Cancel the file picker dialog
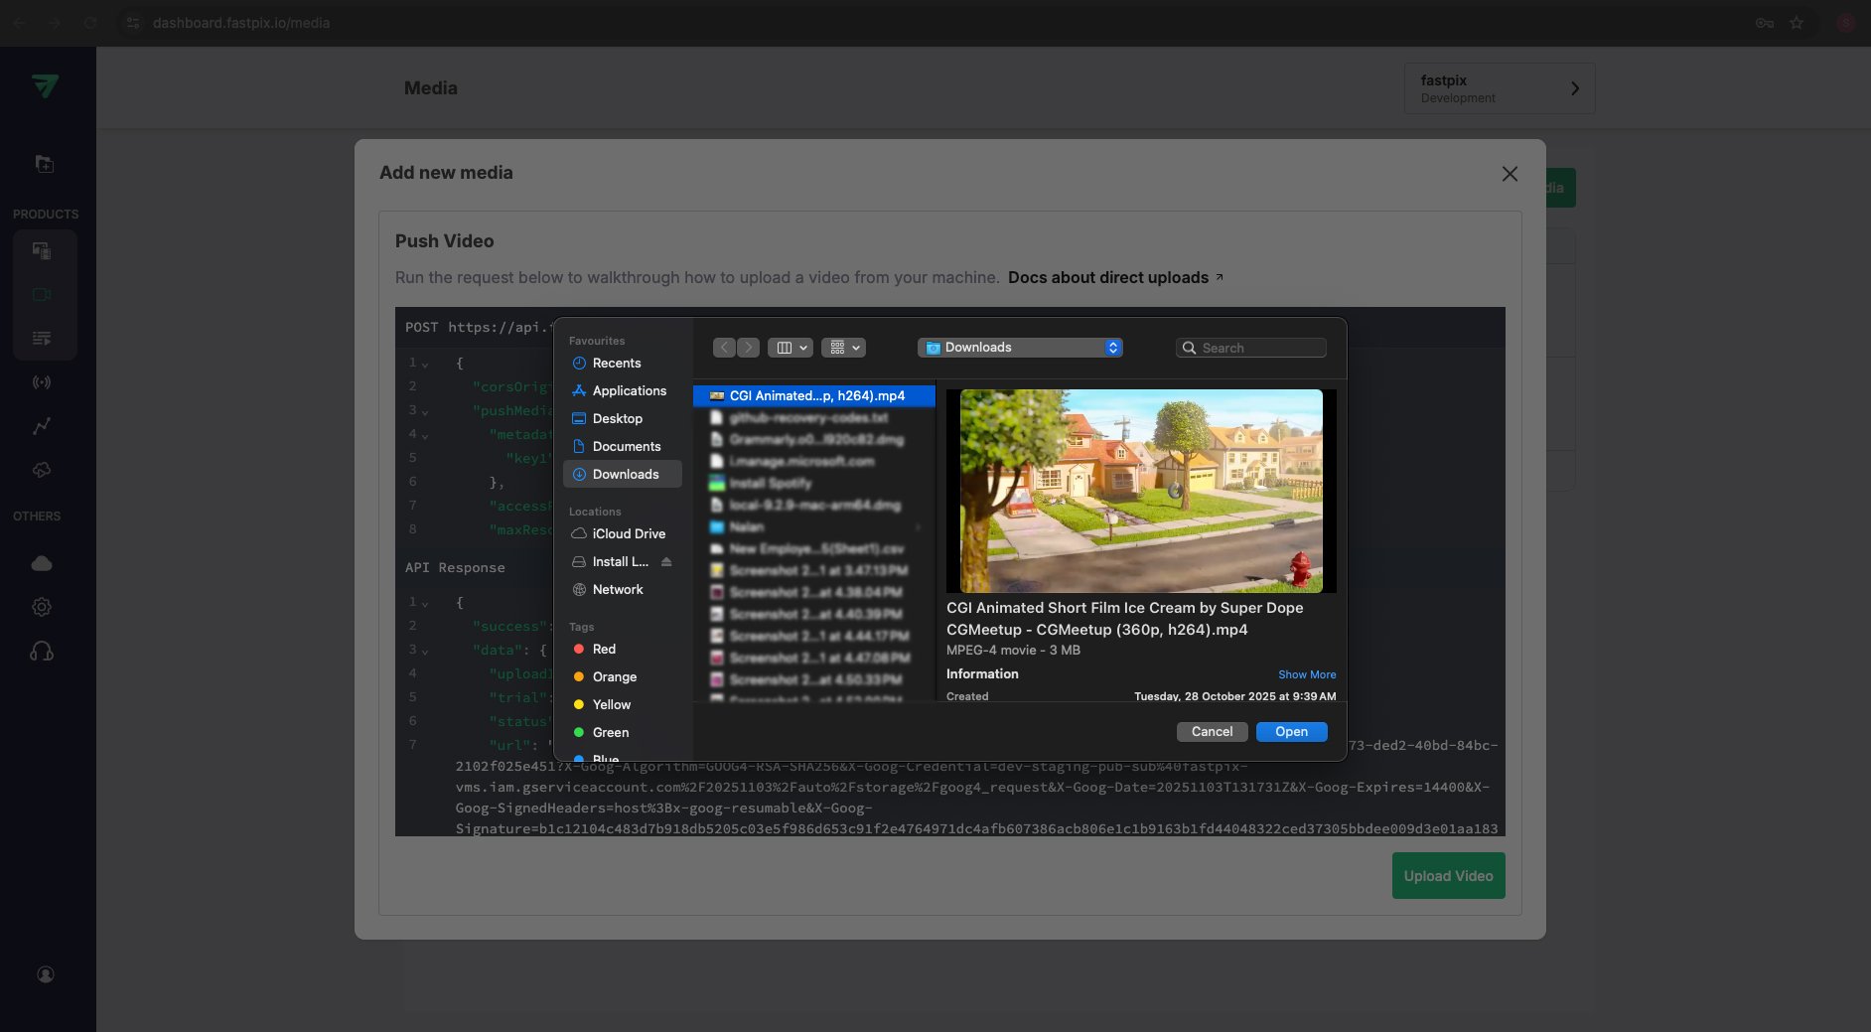The image size is (1871, 1032). coord(1212,732)
